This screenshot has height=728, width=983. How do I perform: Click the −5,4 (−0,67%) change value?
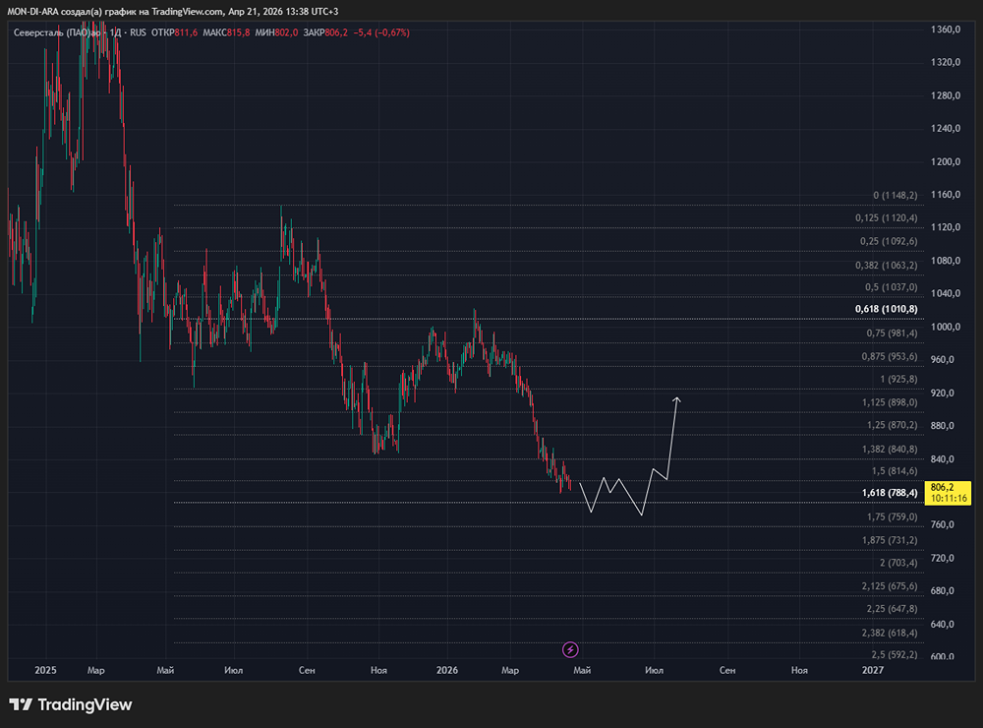click(381, 32)
